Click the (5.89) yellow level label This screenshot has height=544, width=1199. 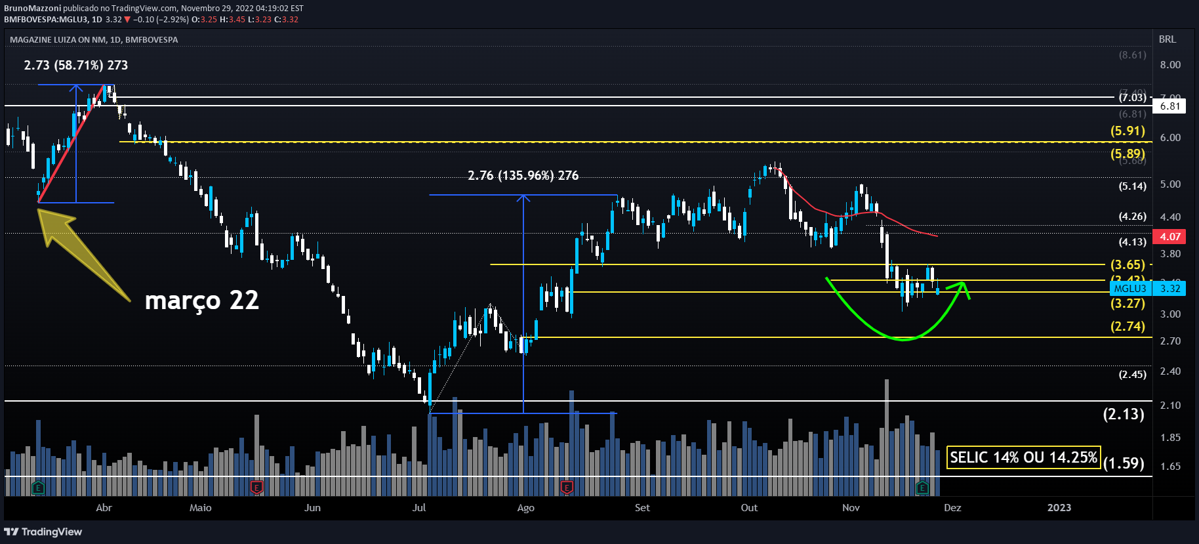(x=1128, y=154)
